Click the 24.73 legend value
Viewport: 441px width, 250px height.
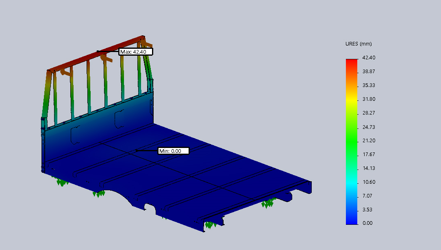369,127
